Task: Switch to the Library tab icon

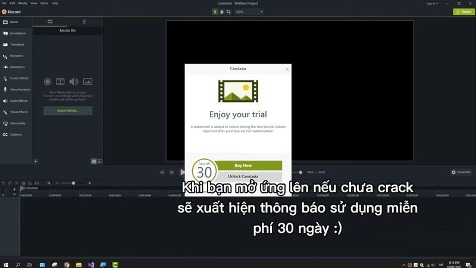Action: [85, 21]
